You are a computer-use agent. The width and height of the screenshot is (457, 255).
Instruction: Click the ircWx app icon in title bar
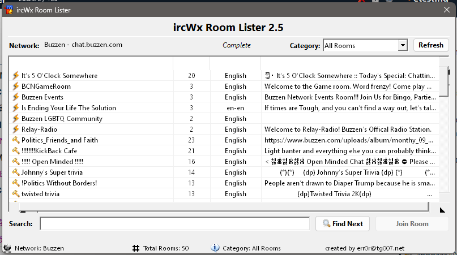9,10
